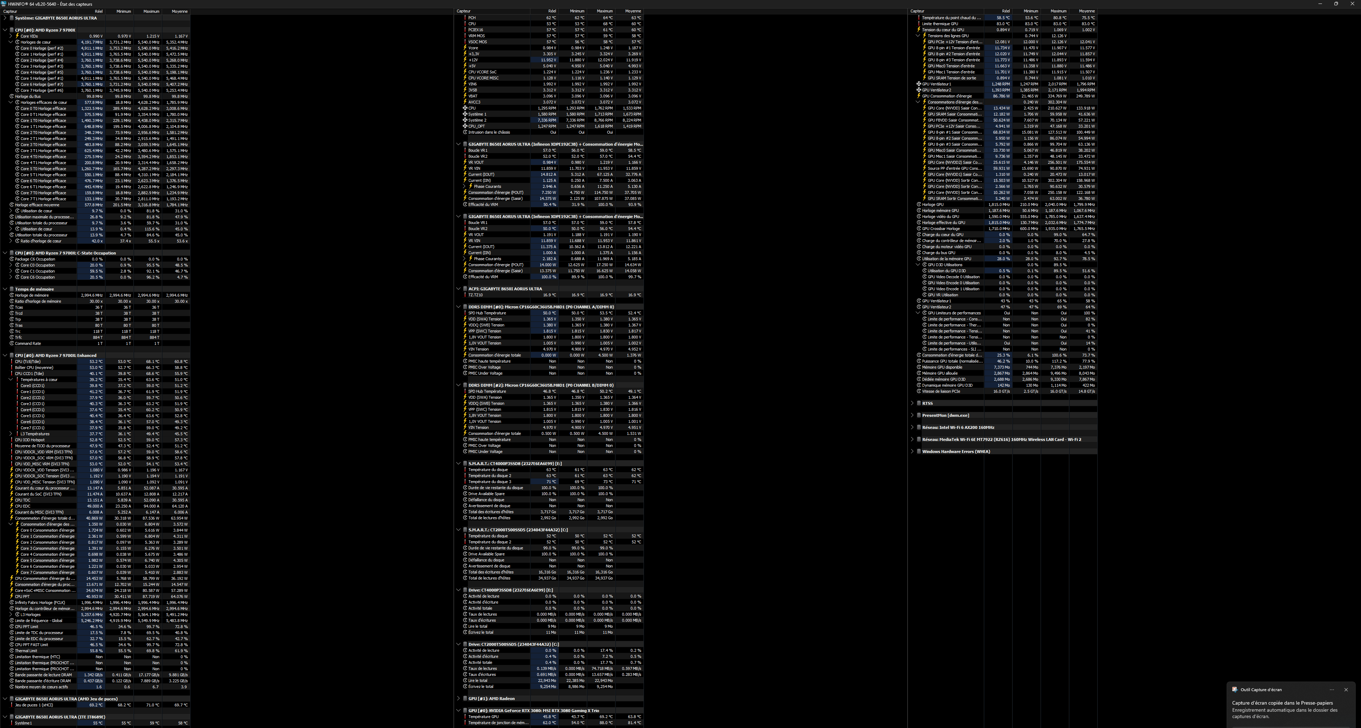
Task: Click the leftmost Moyenne column header
Action: (x=179, y=11)
